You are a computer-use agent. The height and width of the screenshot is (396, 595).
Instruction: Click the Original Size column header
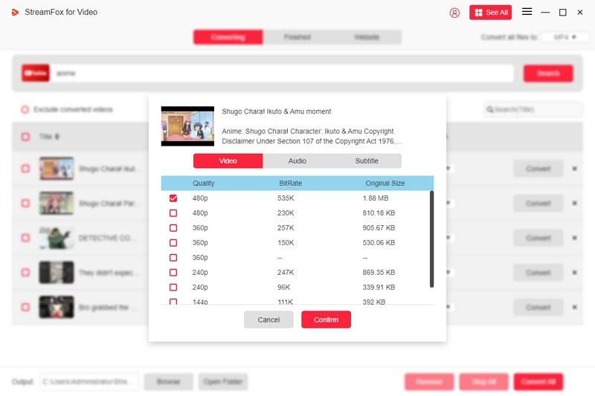pos(385,184)
